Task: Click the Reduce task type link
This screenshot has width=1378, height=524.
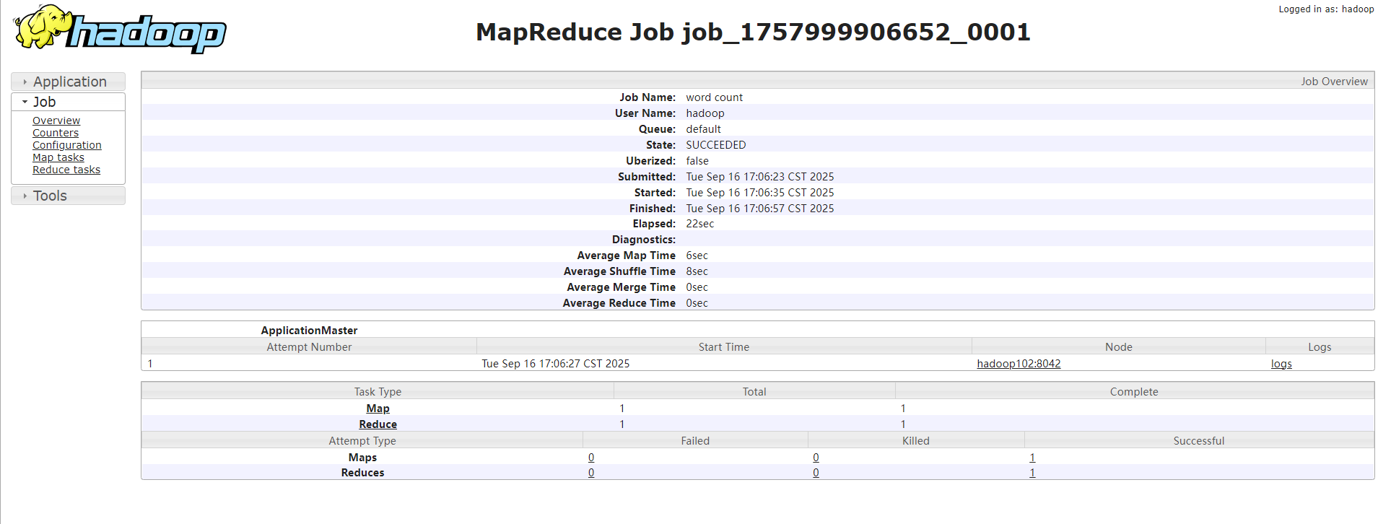Action: pos(378,424)
